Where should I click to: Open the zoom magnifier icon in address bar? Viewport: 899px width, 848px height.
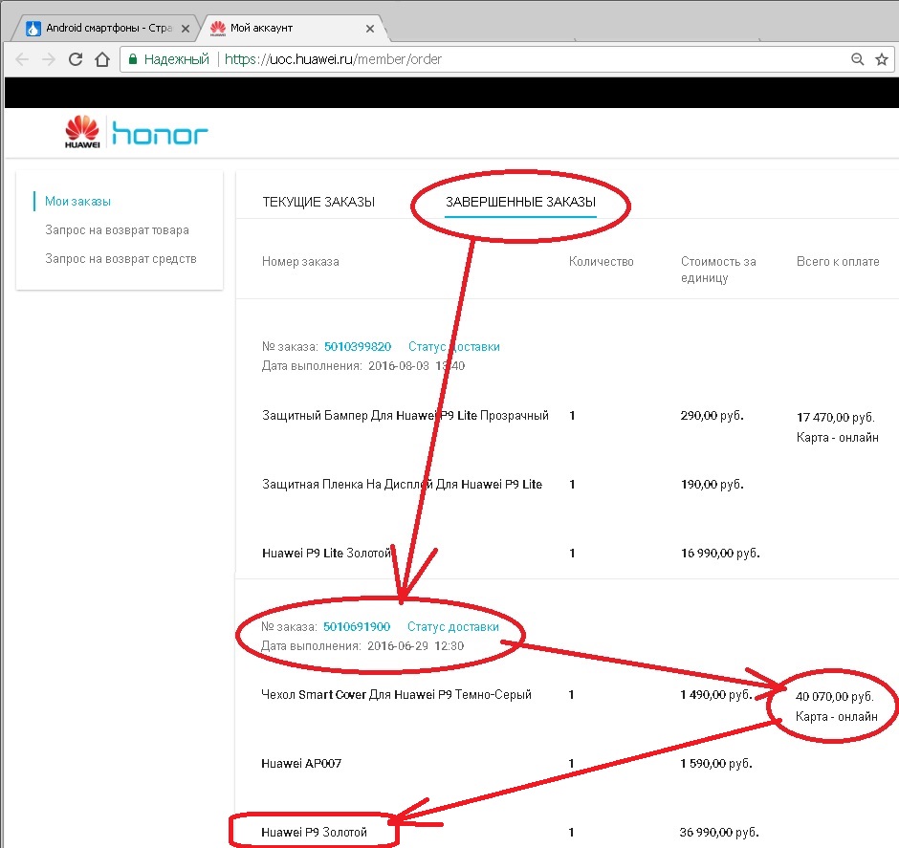pyautogui.click(x=857, y=59)
